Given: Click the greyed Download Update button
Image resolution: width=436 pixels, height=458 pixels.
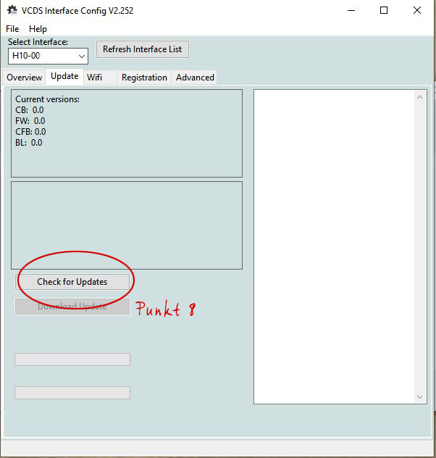Looking at the screenshot, I should [72, 307].
